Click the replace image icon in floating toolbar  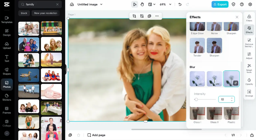click(x=142, y=16)
